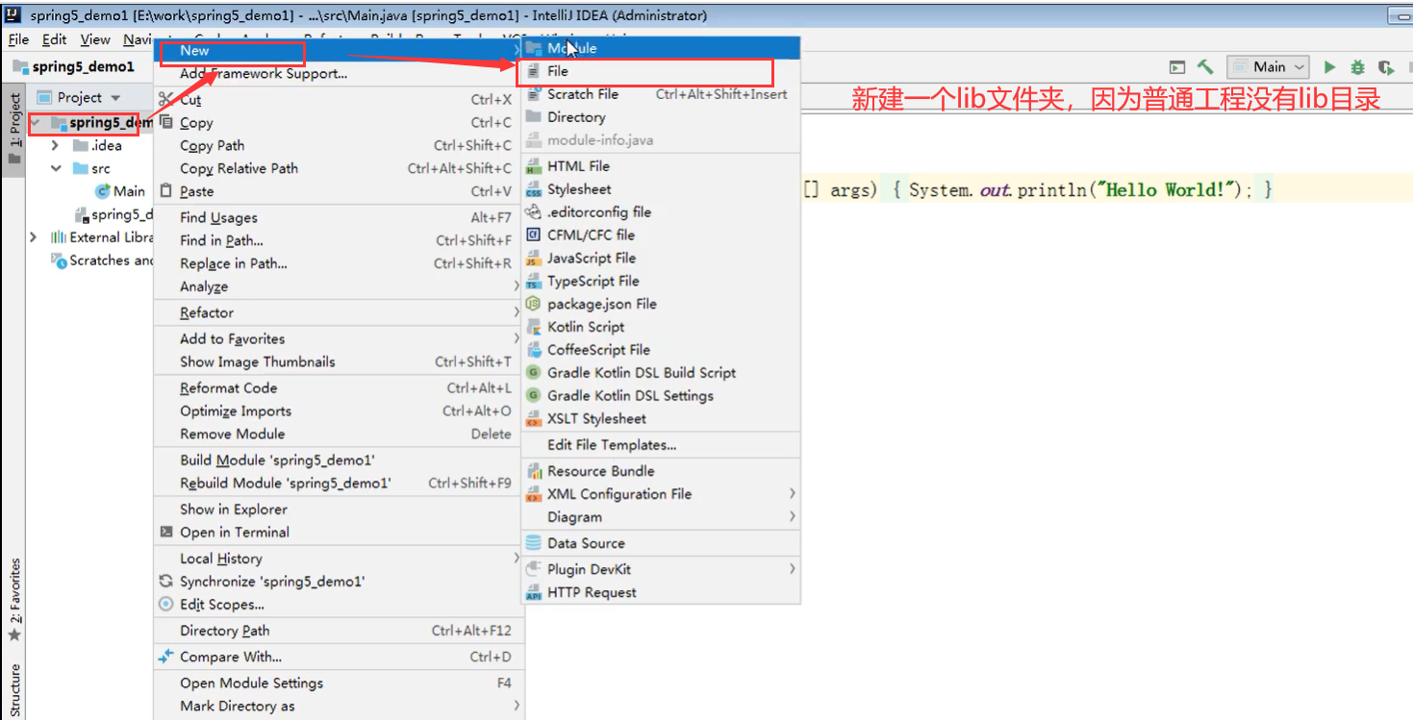Click the Data Source database icon
The width and height of the screenshot is (1413, 720).
click(x=534, y=543)
